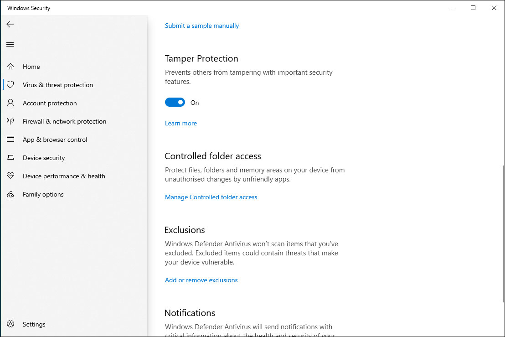This screenshot has width=505, height=337.
Task: Click the Device performance & health heart icon
Action: point(10,176)
